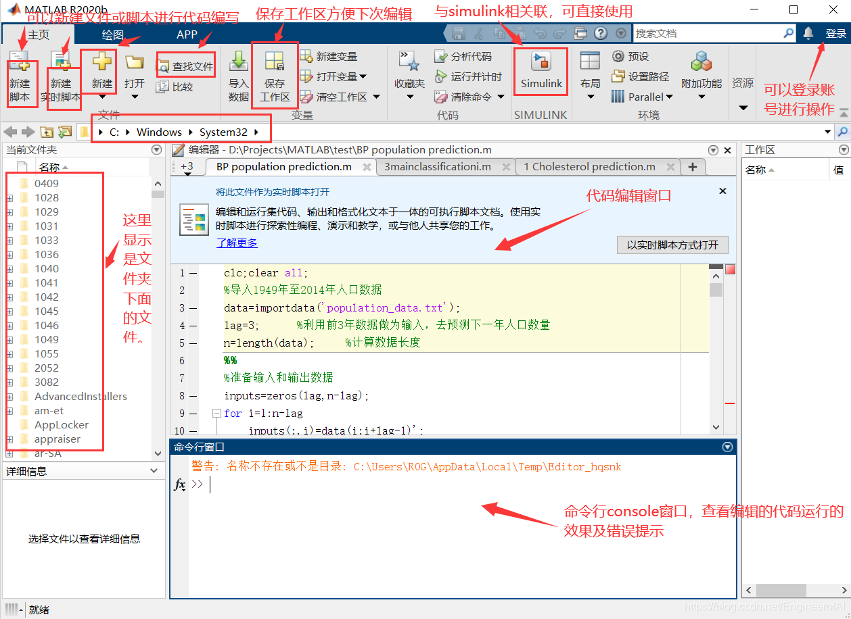Screen dimensions: 851x619
Task: Click the 了解更多 link
Action: click(236, 243)
